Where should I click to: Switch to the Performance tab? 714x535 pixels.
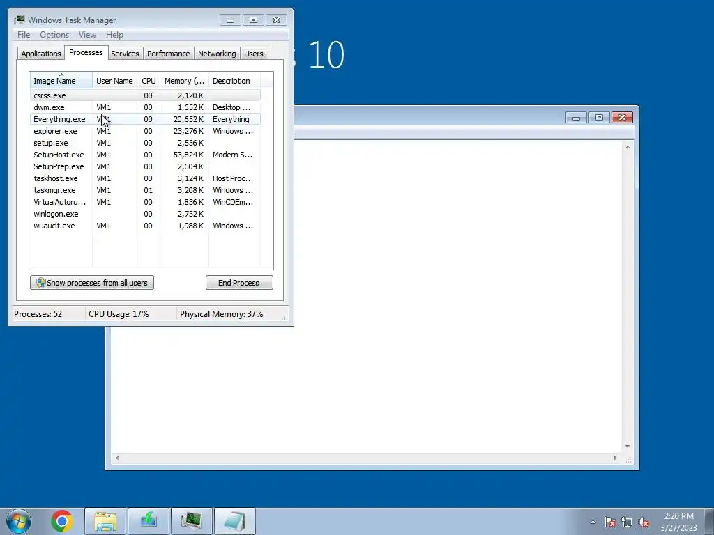click(x=169, y=54)
